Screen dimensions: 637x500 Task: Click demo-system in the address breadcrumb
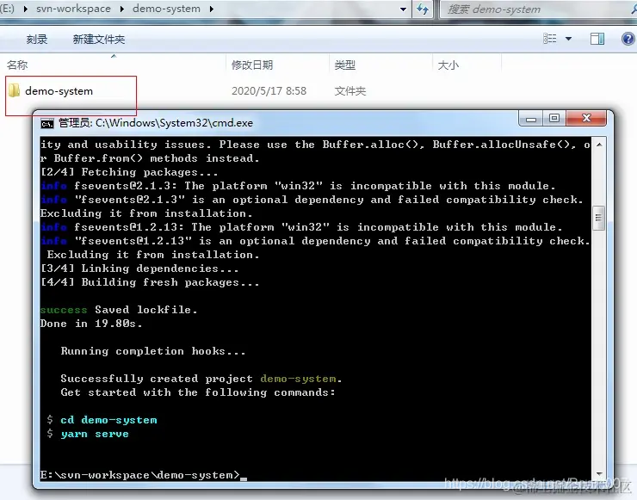[x=166, y=9]
